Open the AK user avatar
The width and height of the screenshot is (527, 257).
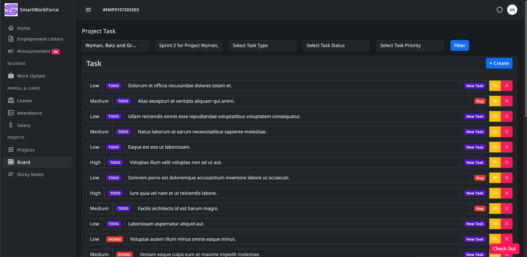click(512, 10)
